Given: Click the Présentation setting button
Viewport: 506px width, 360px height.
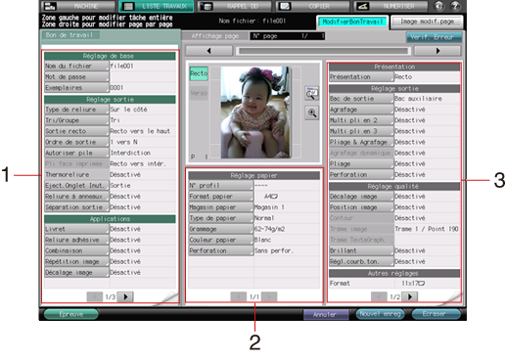Looking at the screenshot, I should (361, 77).
